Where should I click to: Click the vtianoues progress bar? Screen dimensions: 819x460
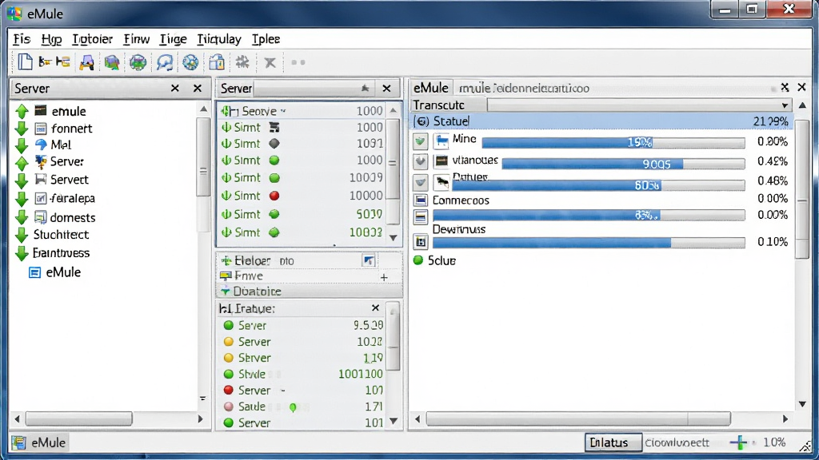[x=623, y=164]
